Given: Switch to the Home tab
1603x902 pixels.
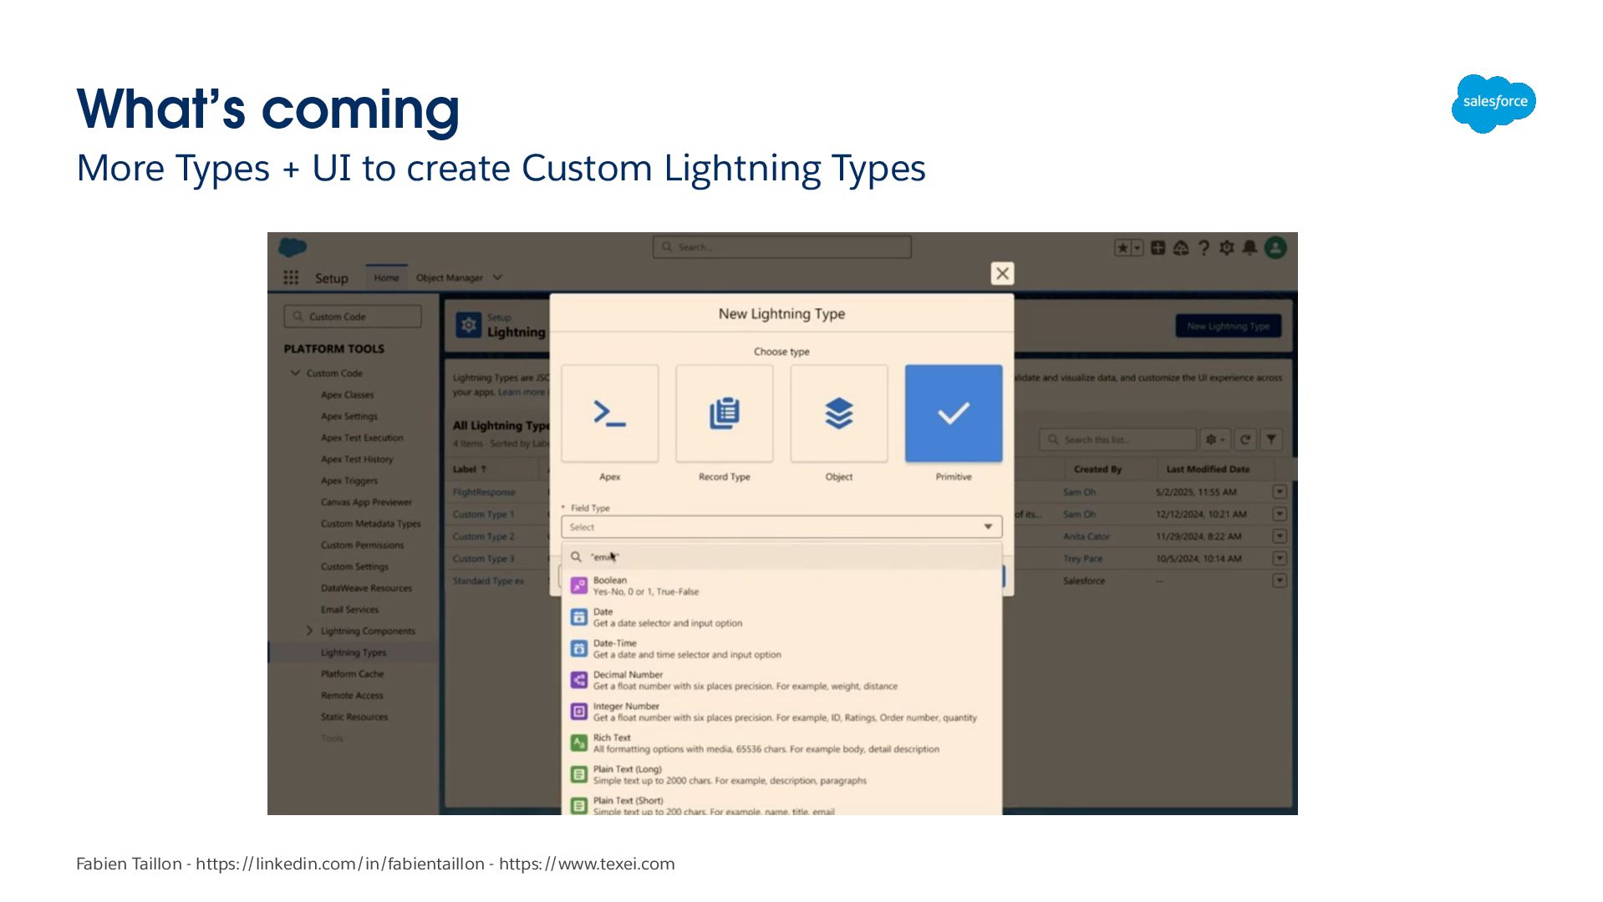Looking at the screenshot, I should click(x=386, y=277).
